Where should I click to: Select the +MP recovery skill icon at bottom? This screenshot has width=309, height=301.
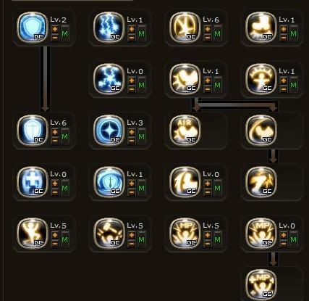coord(261,284)
